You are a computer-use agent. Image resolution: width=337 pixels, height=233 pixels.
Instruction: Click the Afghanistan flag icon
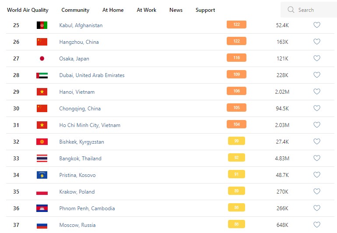pyautogui.click(x=42, y=25)
